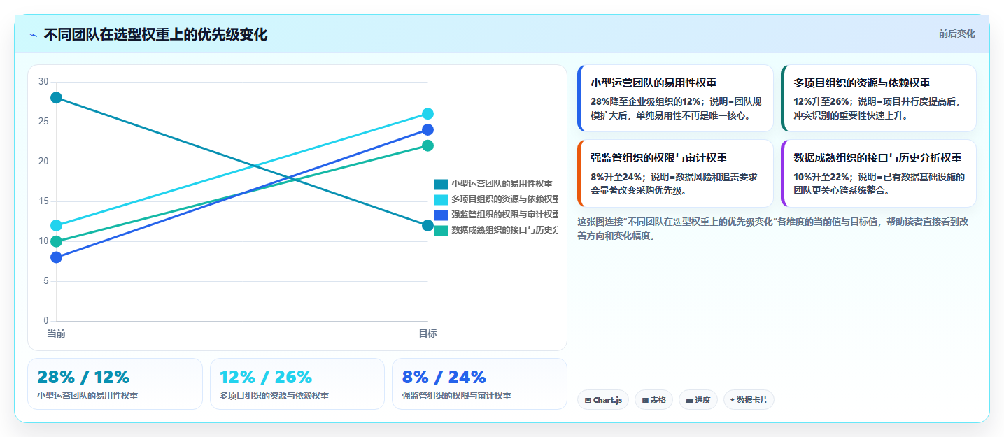Viewport: 1004px width, 437px height.
Task: Click the Chart.js tag icon
Action: click(588, 401)
